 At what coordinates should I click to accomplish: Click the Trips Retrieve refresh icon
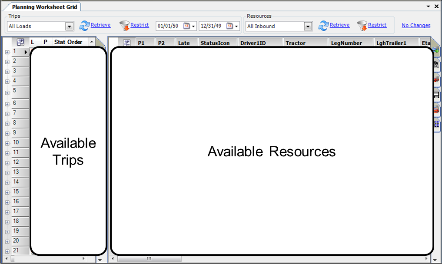click(84, 26)
